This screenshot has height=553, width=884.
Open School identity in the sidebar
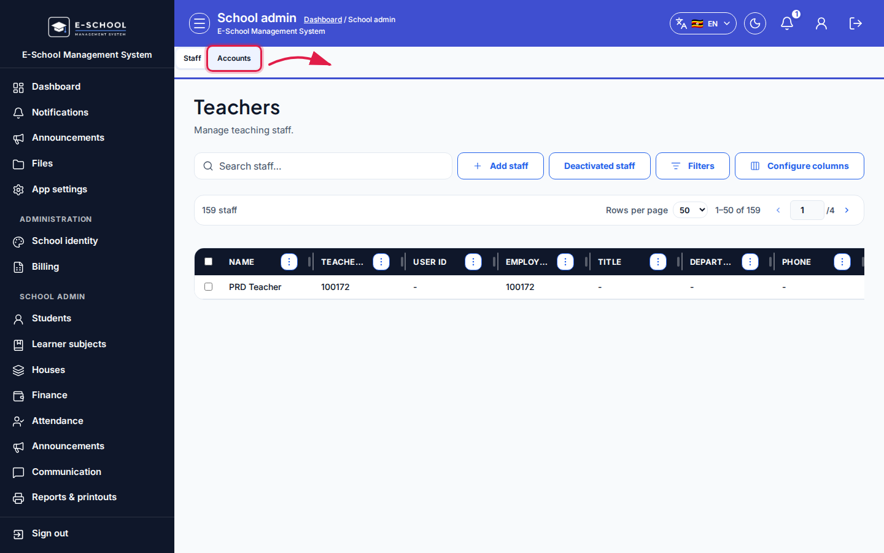coord(87,241)
